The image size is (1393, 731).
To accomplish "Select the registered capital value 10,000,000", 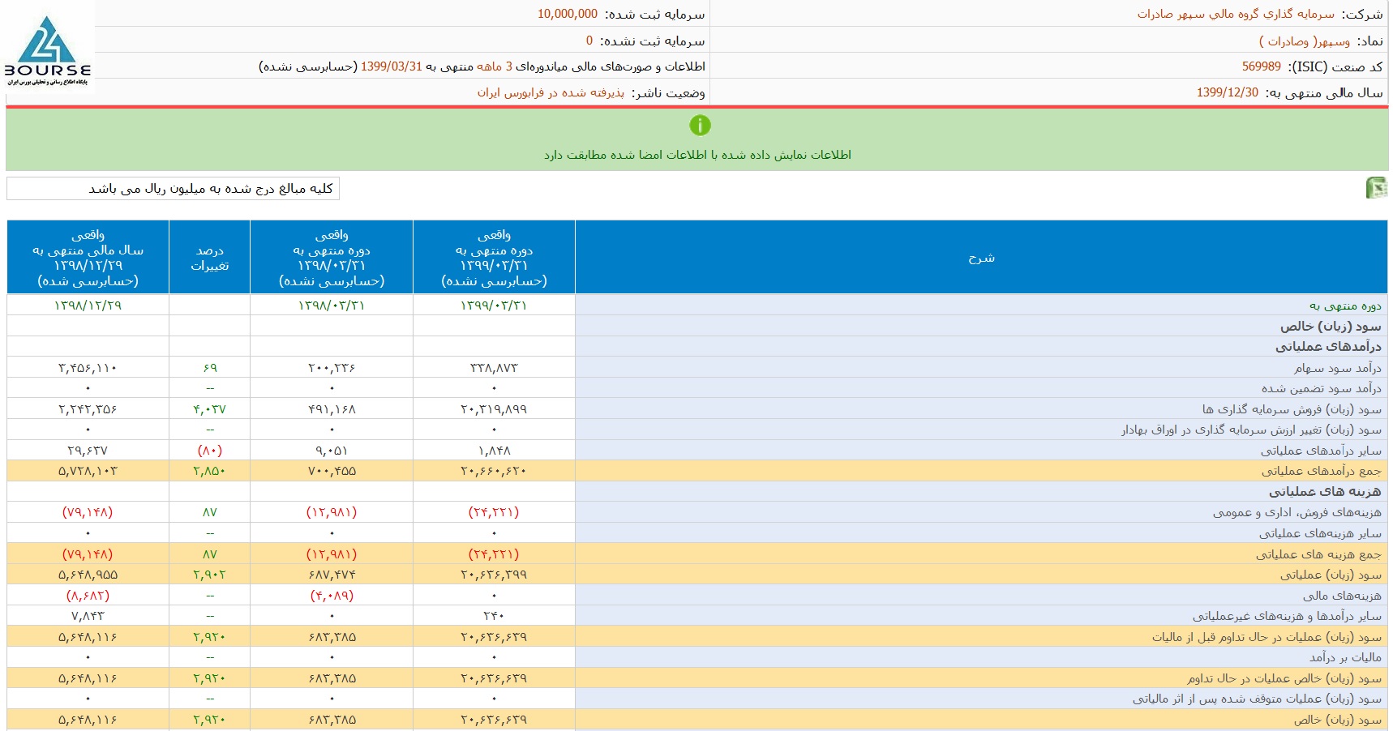I will coord(567,14).
